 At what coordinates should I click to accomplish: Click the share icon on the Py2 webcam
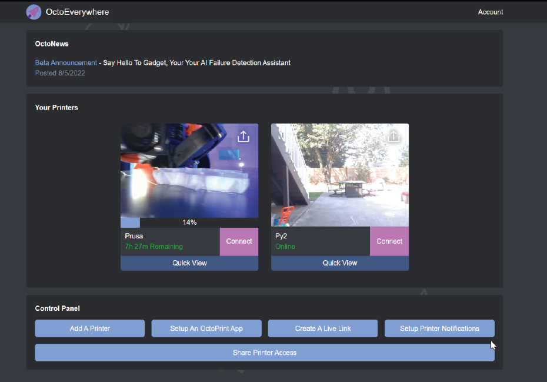pos(393,136)
